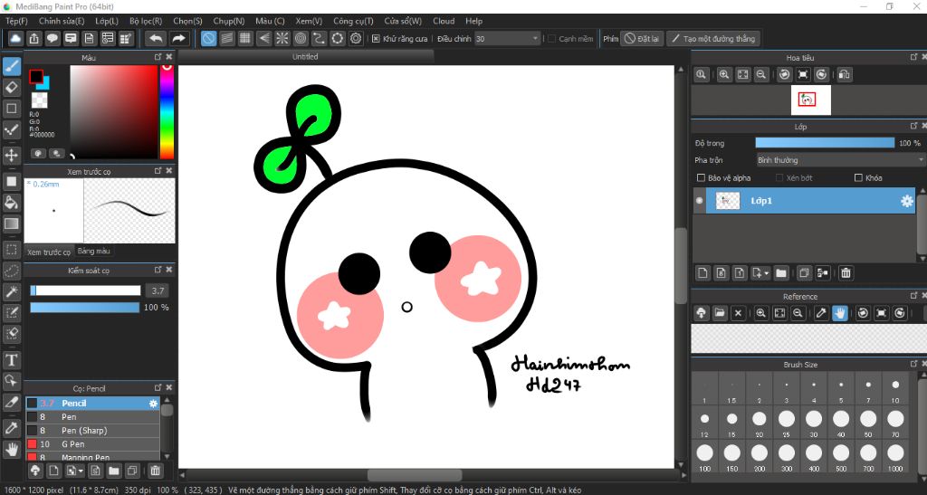This screenshot has width=927, height=495.
Task: Open the 'Bộ lọc(R)' filter menu
Action: click(x=146, y=21)
